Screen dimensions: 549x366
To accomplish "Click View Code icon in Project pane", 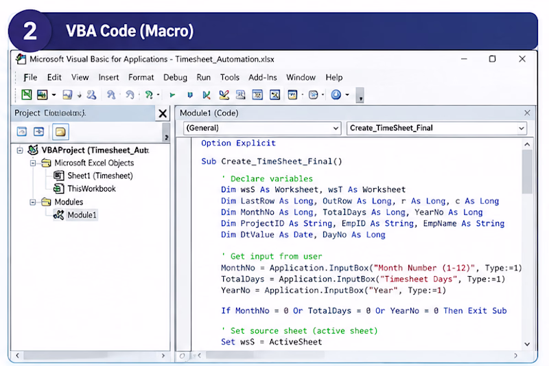I will (x=22, y=132).
